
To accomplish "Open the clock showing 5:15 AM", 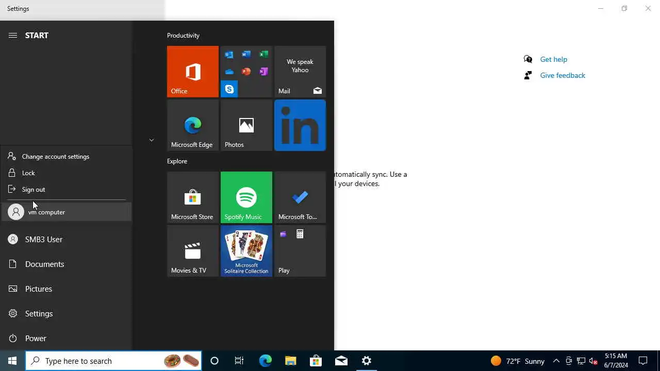I will click(616, 361).
